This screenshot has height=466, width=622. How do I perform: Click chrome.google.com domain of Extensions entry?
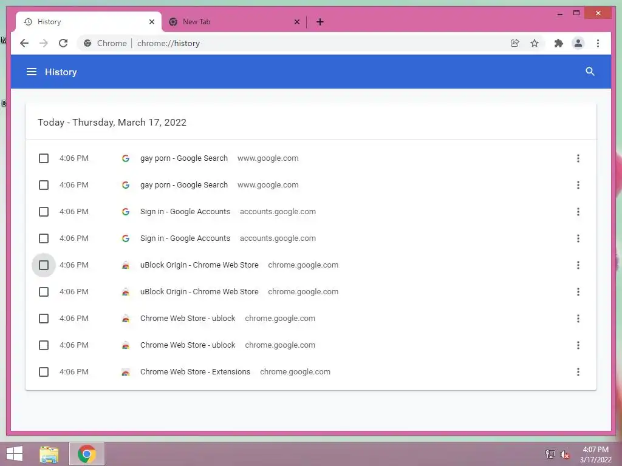click(x=295, y=372)
